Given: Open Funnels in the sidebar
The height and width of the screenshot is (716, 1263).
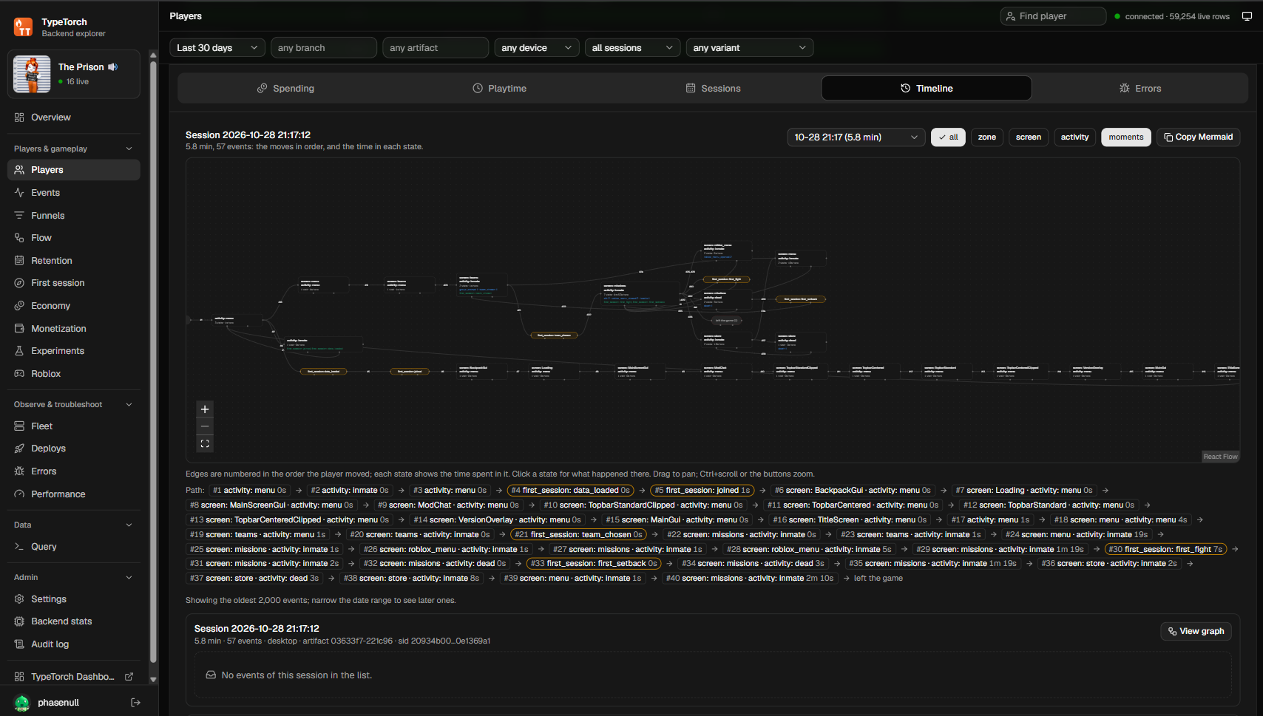Looking at the screenshot, I should (74, 216).
